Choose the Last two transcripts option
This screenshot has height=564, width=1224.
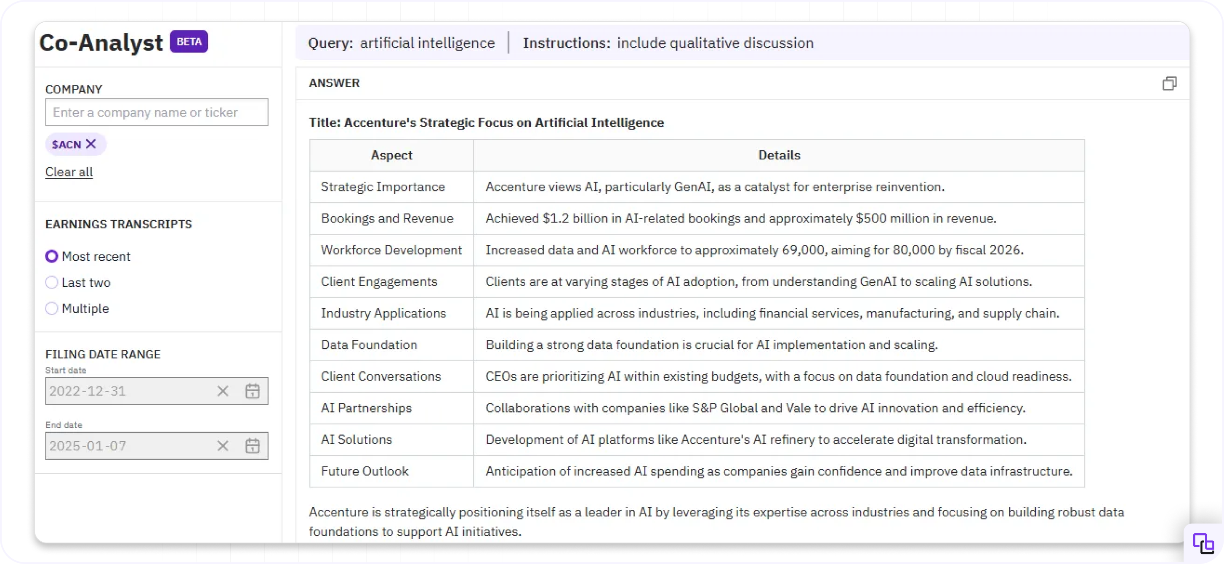52,283
